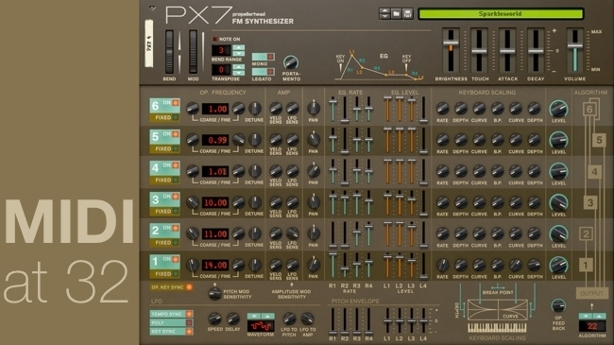Click operator 1 frequency display showing 14.00
This screenshot has width=614, height=345.
(215, 265)
